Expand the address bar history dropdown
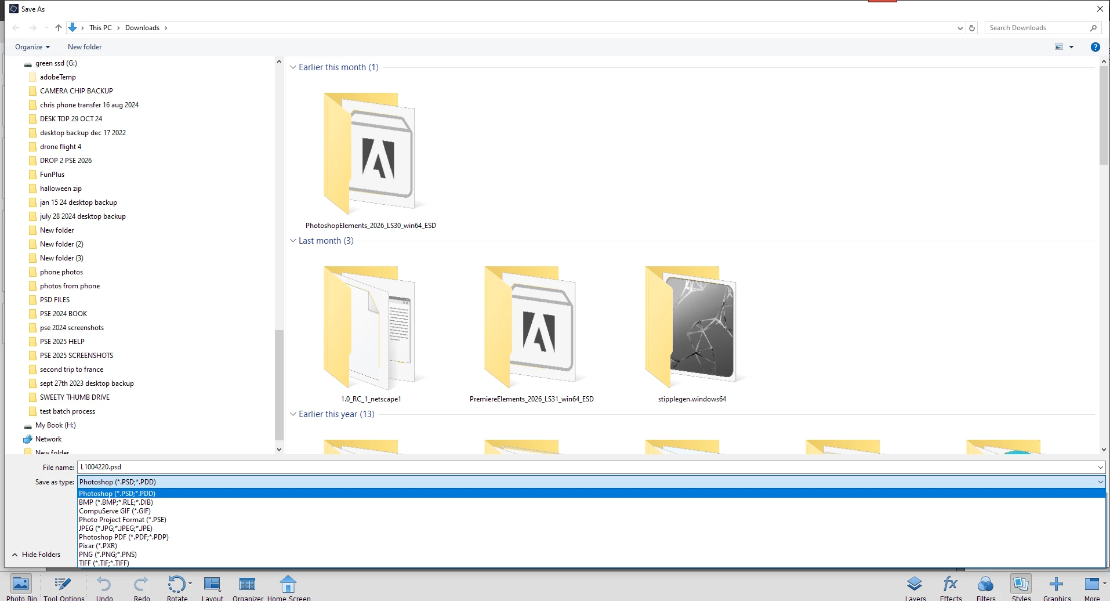This screenshot has height=601, width=1110. [960, 28]
